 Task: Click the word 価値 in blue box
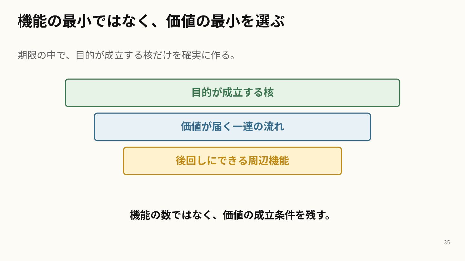191,126
